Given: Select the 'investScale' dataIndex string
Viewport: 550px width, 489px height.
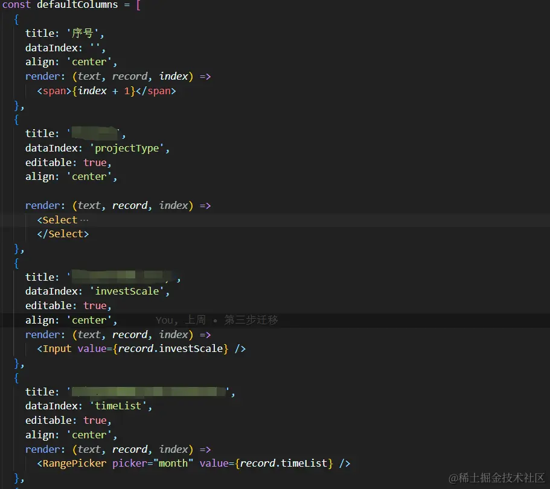Looking at the screenshot, I should point(127,291).
